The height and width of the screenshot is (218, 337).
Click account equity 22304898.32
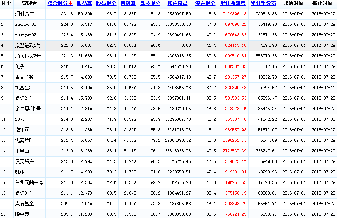click(x=178, y=140)
